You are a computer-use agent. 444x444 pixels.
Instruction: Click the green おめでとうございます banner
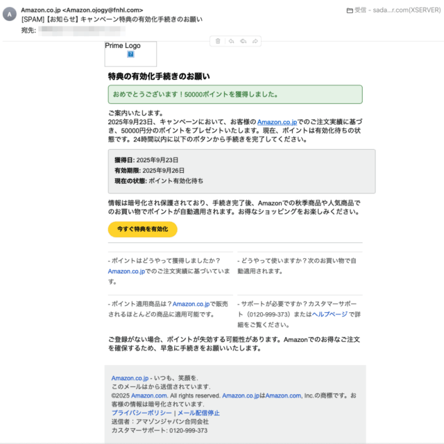[x=234, y=94]
